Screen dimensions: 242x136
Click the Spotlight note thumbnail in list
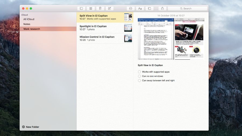tap(128, 28)
